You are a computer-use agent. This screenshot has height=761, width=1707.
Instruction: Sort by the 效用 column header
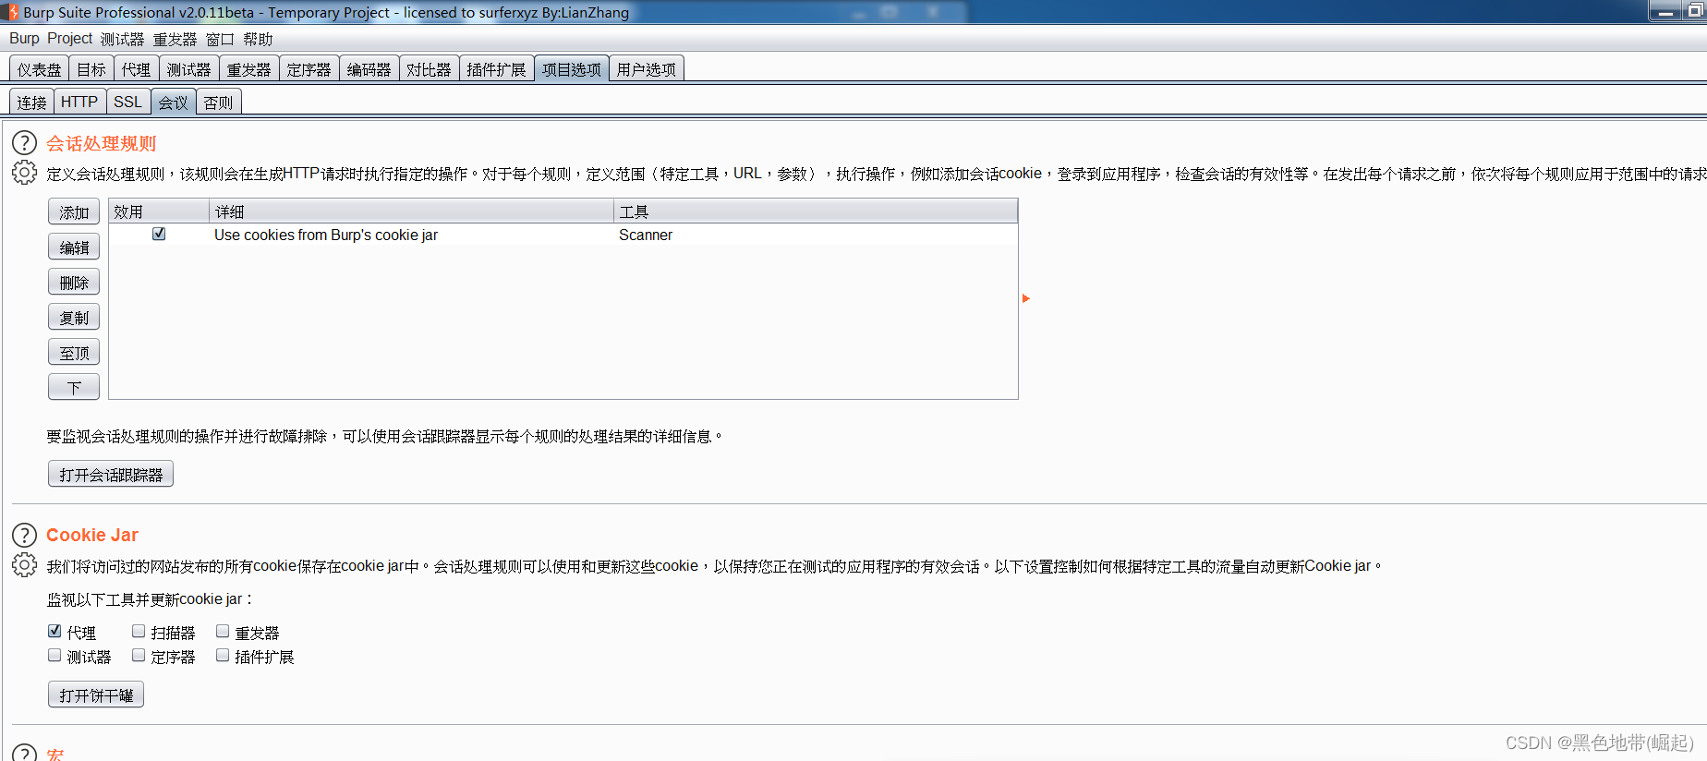coord(159,211)
